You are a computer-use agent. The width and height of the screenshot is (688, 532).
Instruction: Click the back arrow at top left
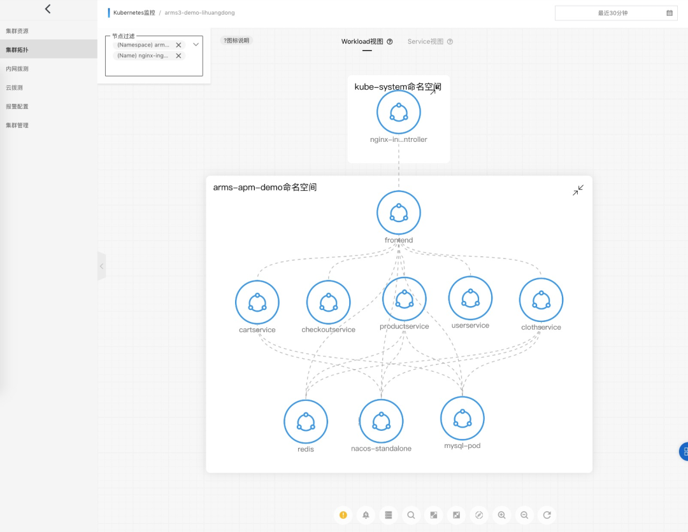(48, 9)
